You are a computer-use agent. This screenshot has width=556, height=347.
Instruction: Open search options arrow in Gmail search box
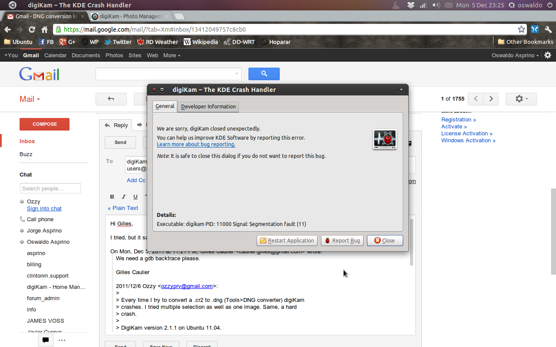pyautogui.click(x=237, y=74)
